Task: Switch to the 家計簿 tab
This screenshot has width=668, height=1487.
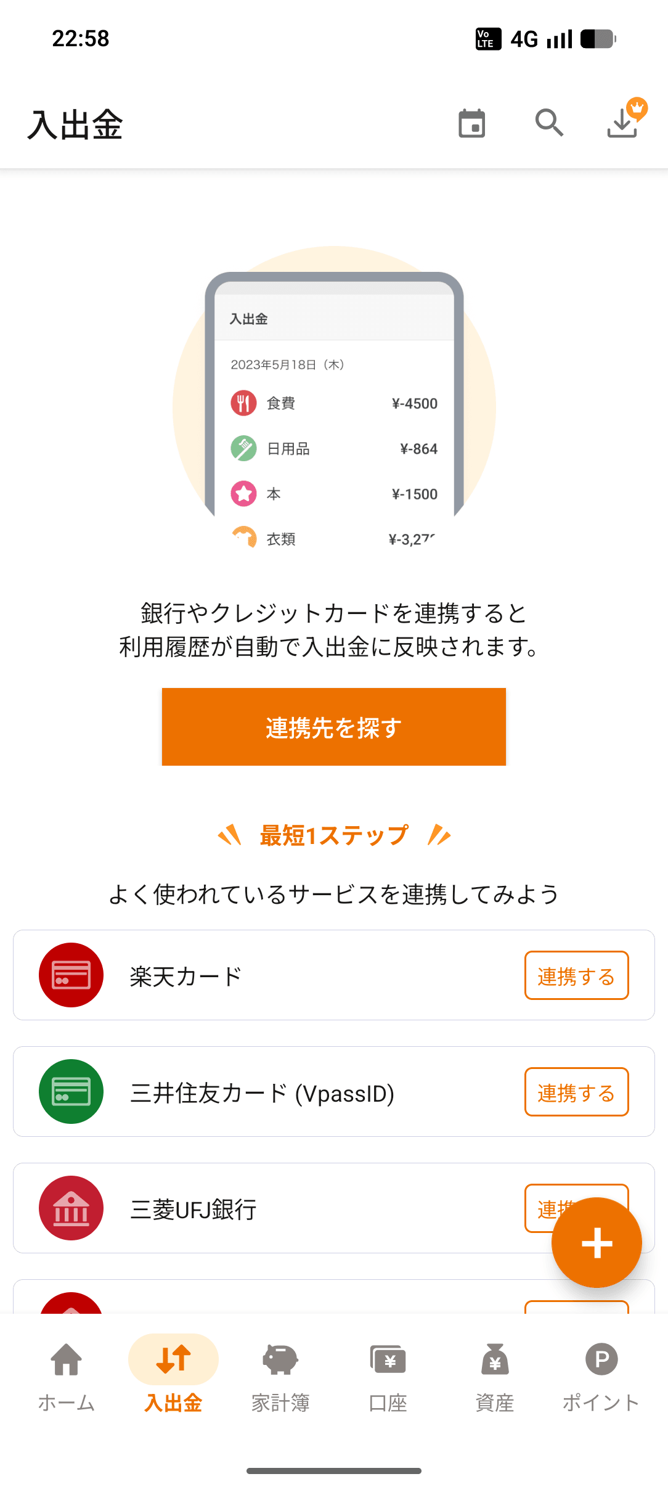Action: pos(280,1375)
